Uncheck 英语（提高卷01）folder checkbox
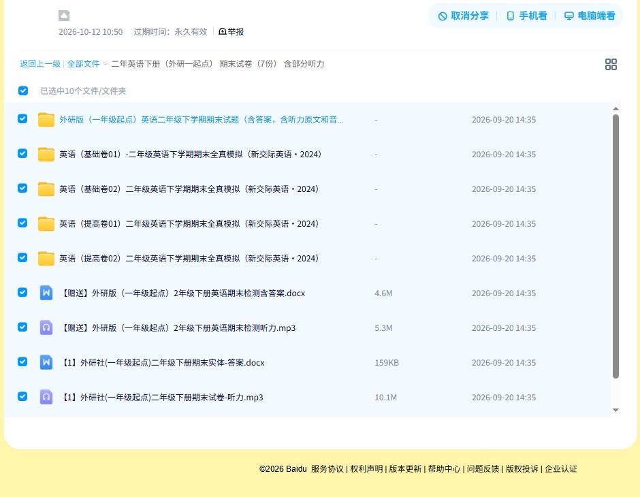 (x=22, y=223)
